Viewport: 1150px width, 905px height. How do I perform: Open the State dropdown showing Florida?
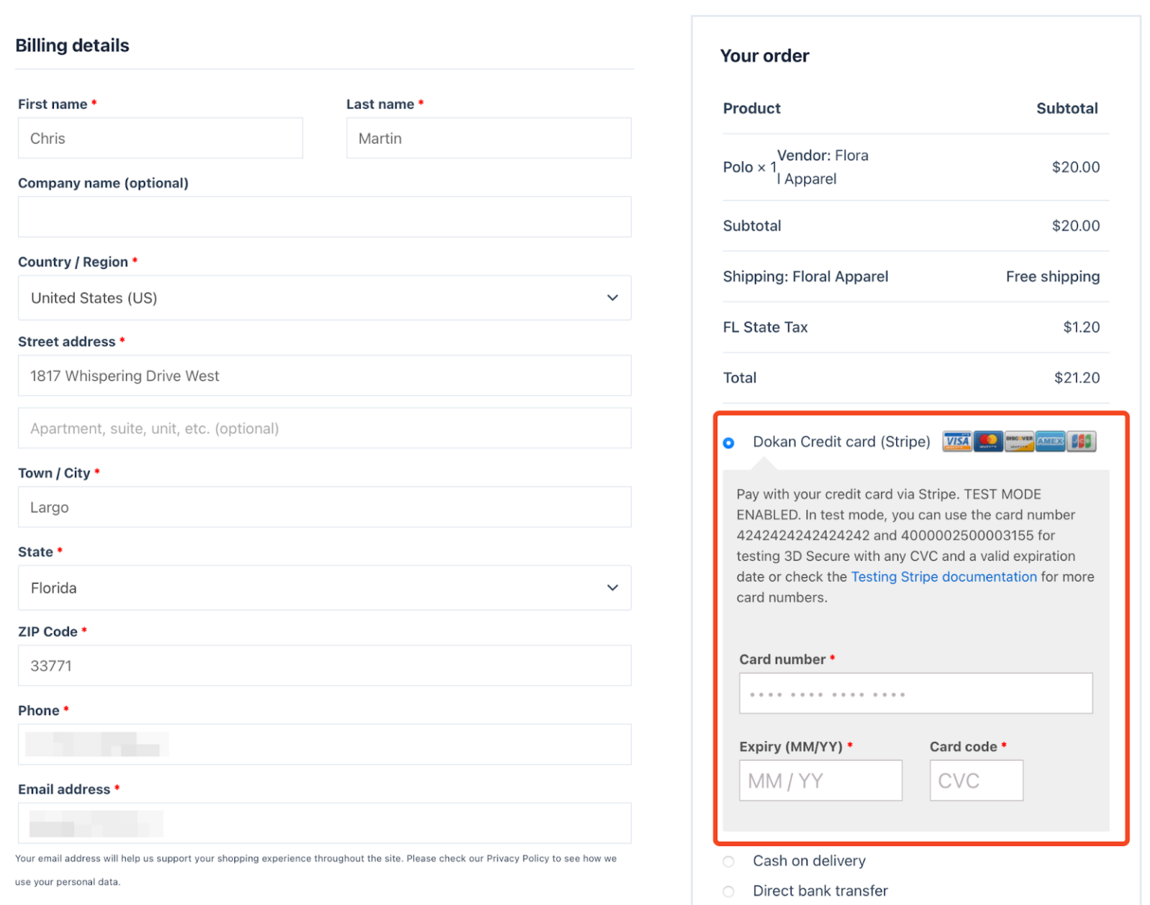pyautogui.click(x=324, y=588)
